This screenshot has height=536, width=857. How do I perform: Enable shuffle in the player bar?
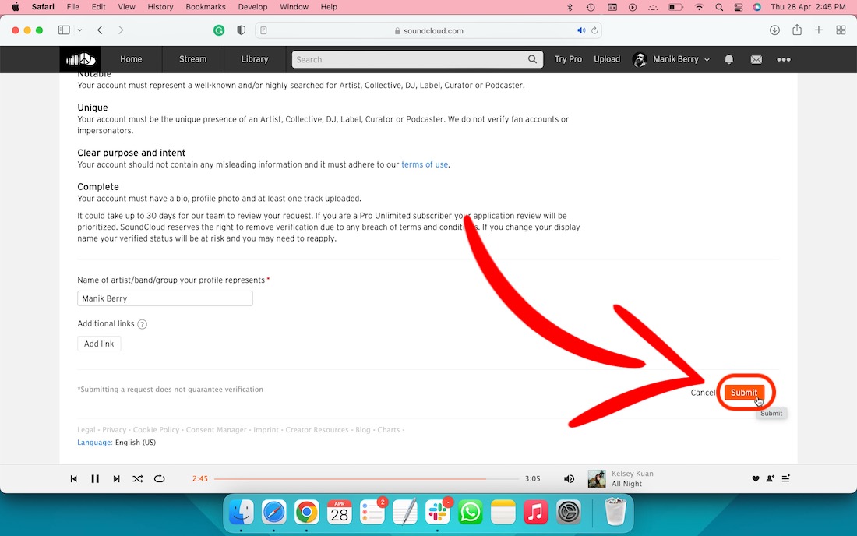pos(138,478)
